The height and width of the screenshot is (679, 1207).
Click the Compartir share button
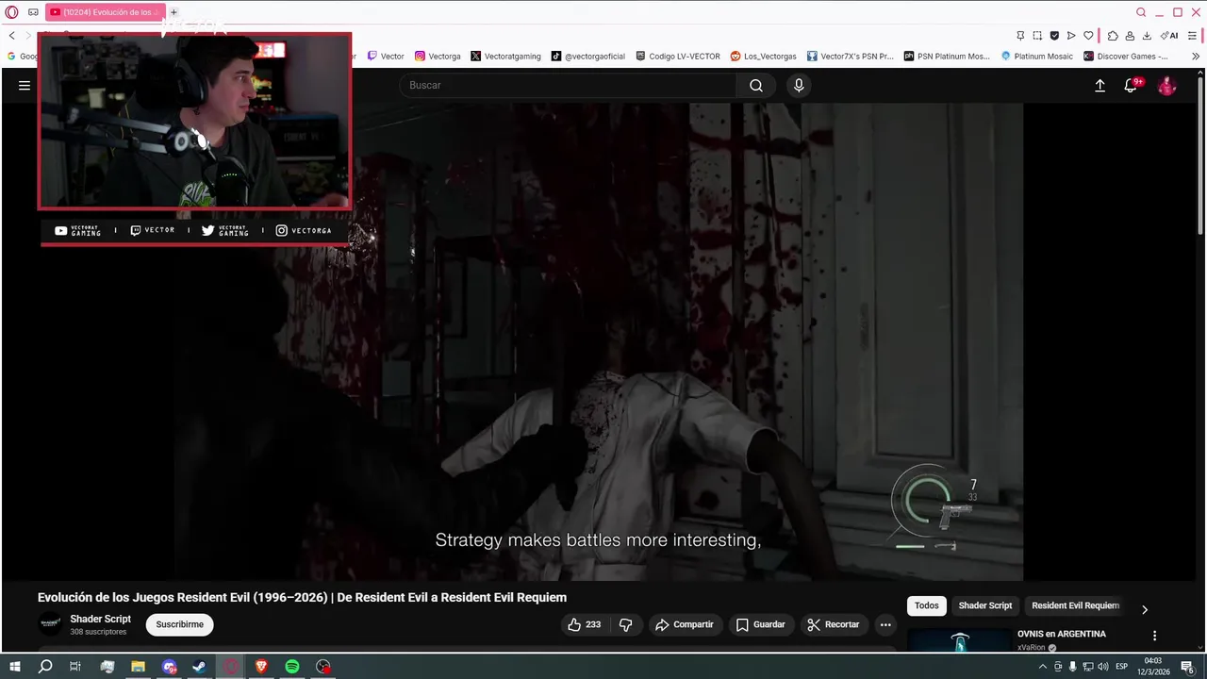point(685,624)
